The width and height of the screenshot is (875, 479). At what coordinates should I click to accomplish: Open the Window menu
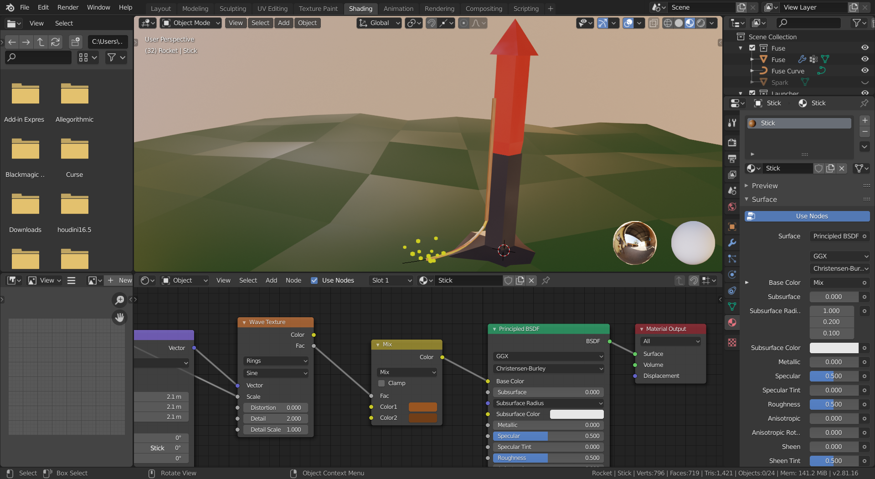pyautogui.click(x=98, y=7)
